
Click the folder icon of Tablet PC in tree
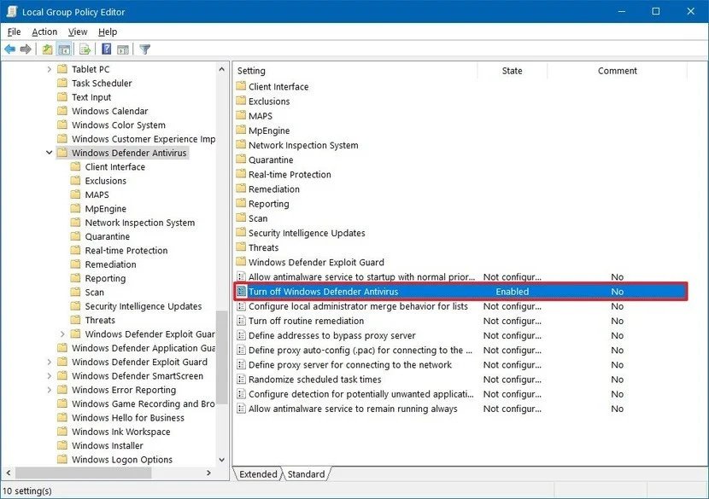63,69
